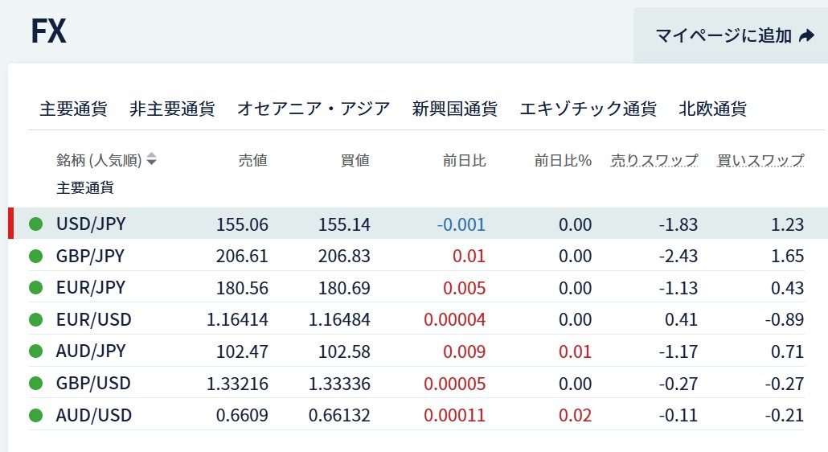Open the USD/JPY currency pair

[91, 224]
